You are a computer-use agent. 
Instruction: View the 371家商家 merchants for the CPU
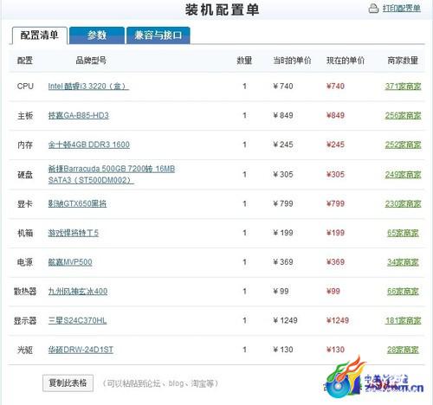[403, 87]
